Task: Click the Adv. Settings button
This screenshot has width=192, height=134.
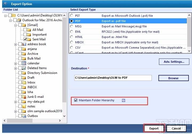Action: point(174,62)
